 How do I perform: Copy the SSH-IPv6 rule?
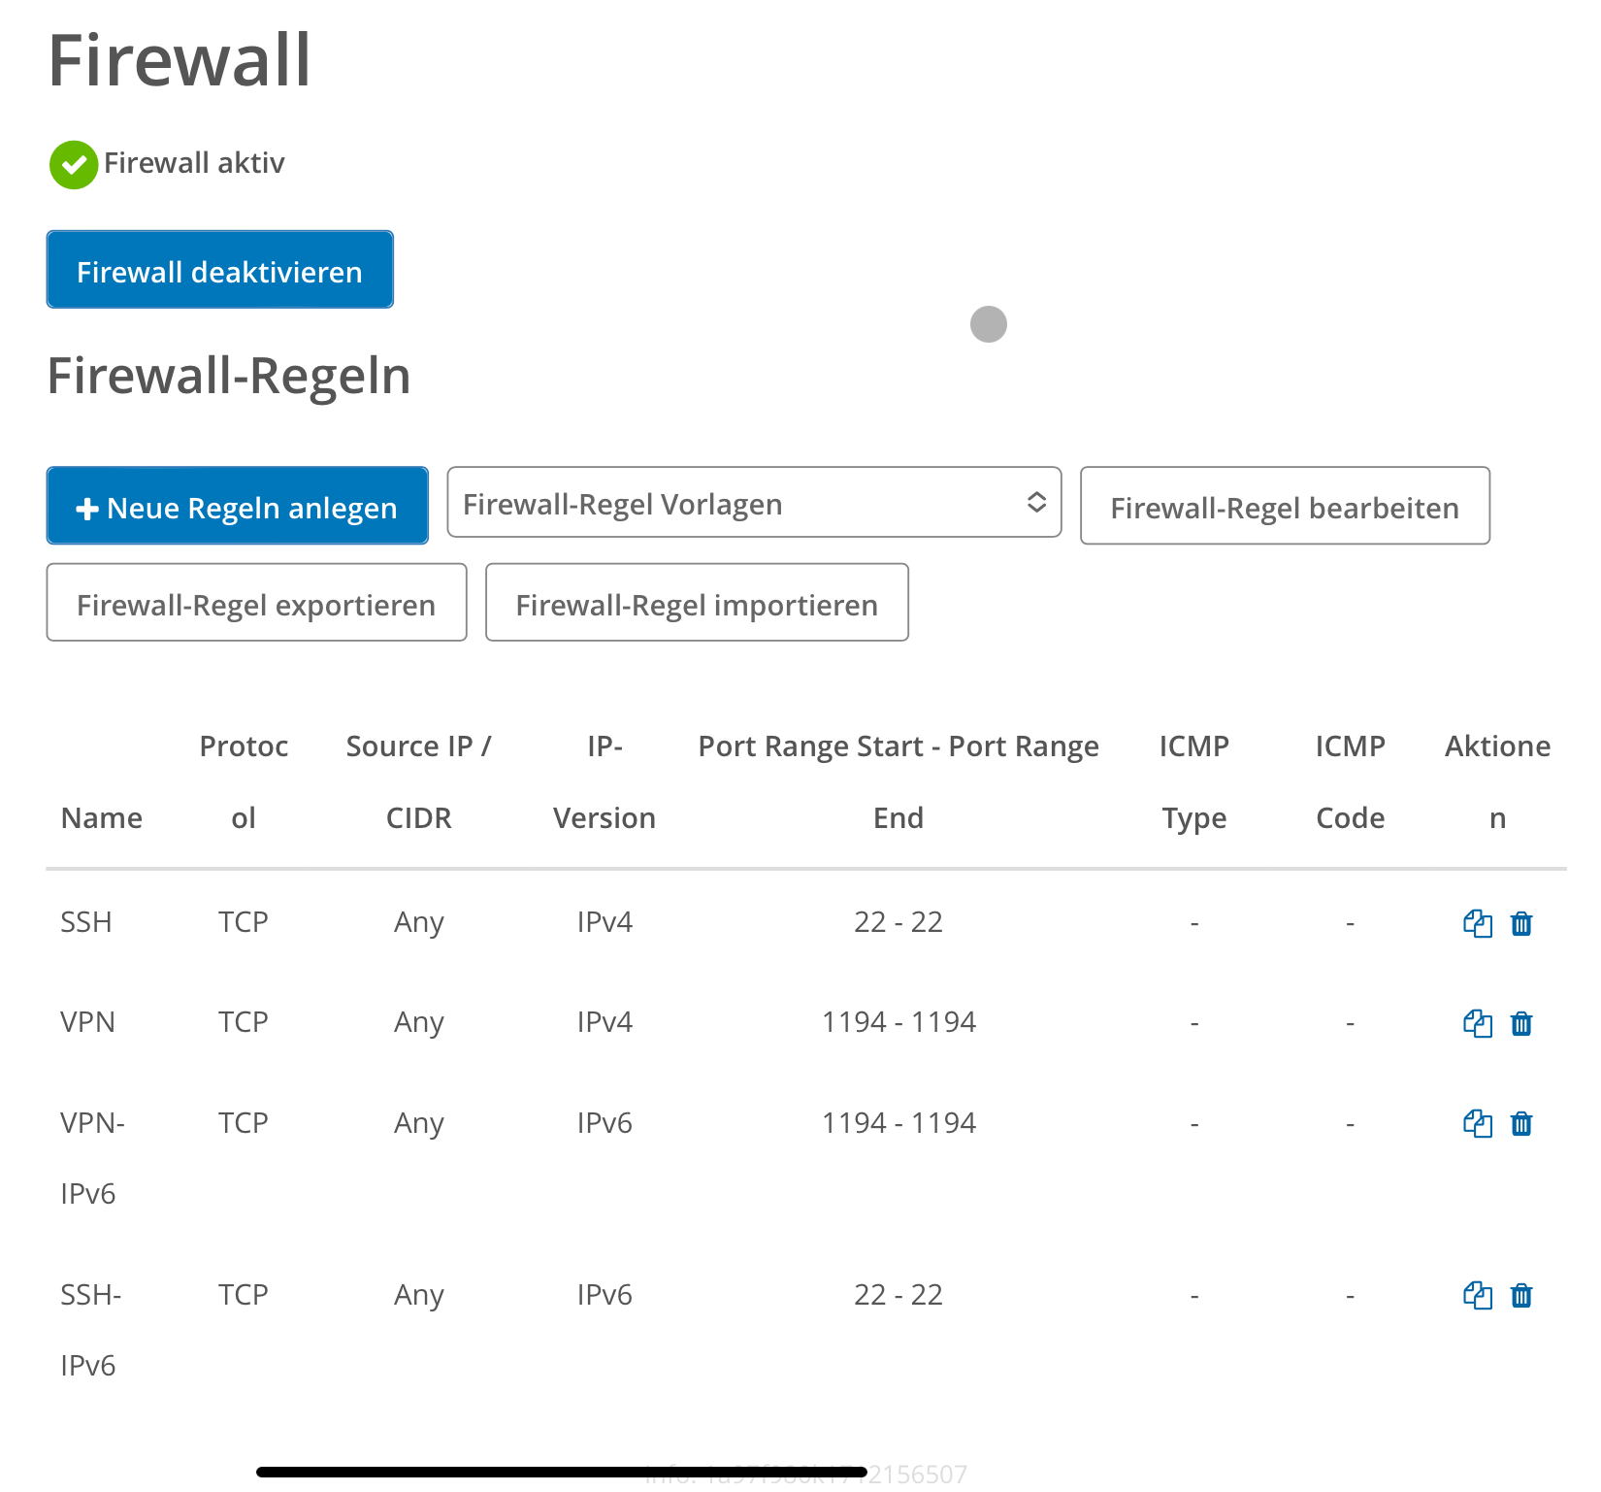click(x=1477, y=1296)
